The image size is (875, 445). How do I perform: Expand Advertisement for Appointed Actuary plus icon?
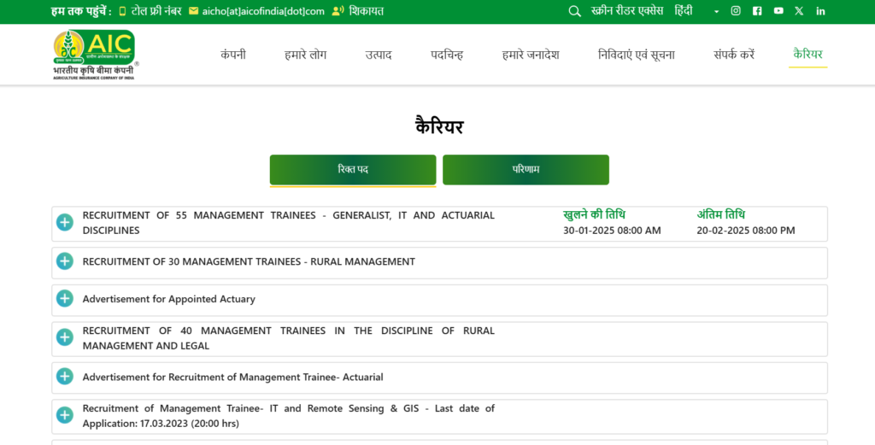[65, 299]
